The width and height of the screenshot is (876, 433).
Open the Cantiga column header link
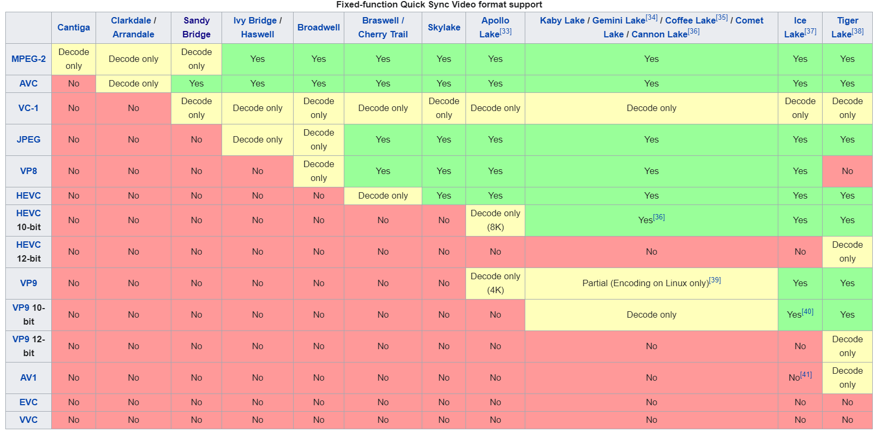74,27
